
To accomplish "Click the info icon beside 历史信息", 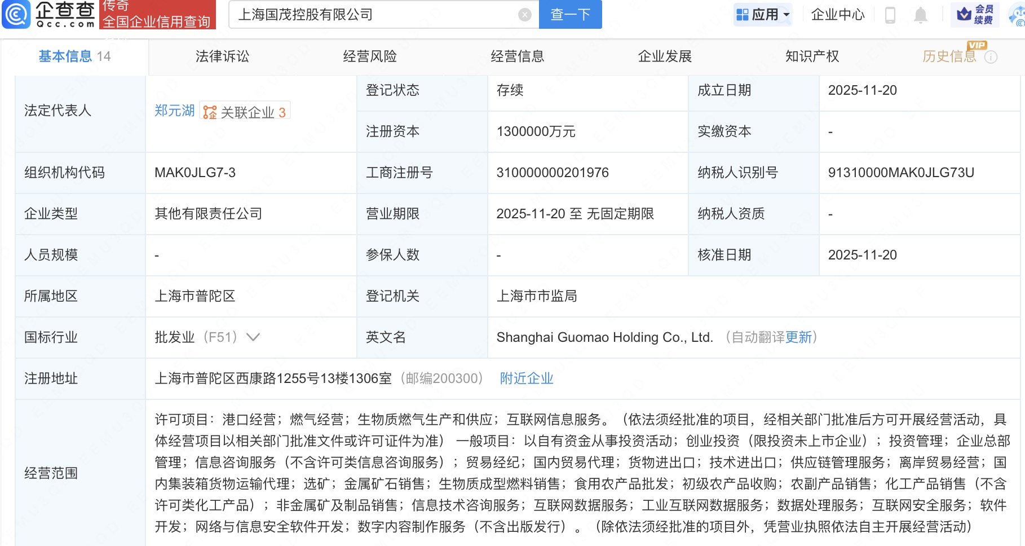I will 991,56.
